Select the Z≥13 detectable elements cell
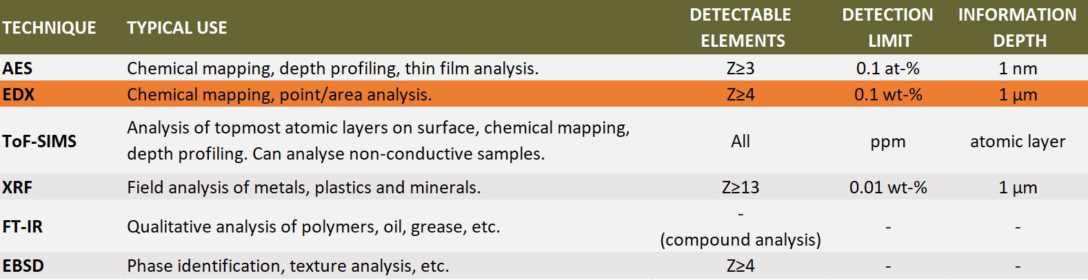The width and height of the screenshot is (1088, 280). (x=741, y=187)
